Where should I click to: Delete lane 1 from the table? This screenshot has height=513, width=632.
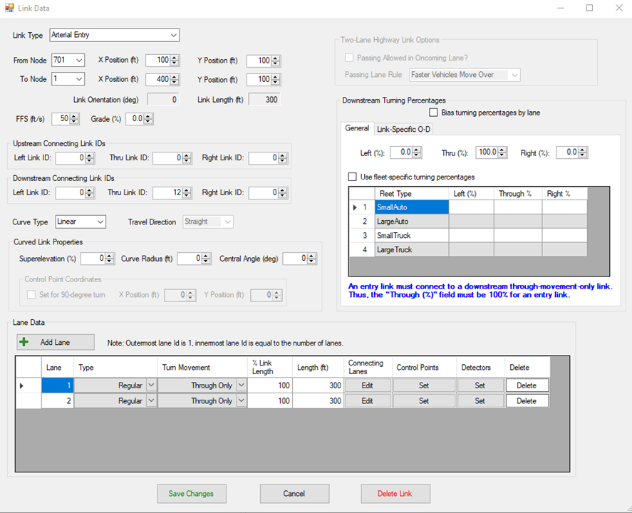(x=527, y=385)
